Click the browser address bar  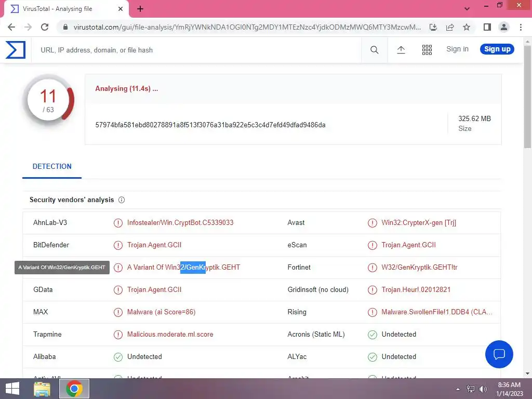point(247,27)
